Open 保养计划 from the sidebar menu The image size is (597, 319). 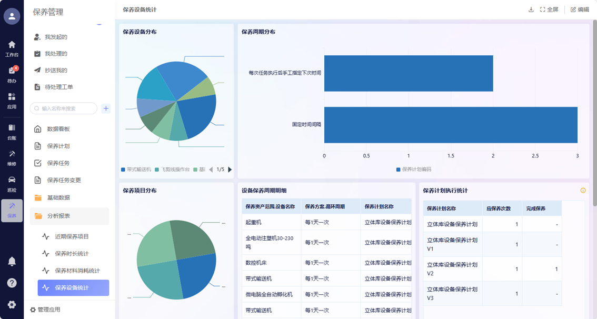tap(58, 146)
